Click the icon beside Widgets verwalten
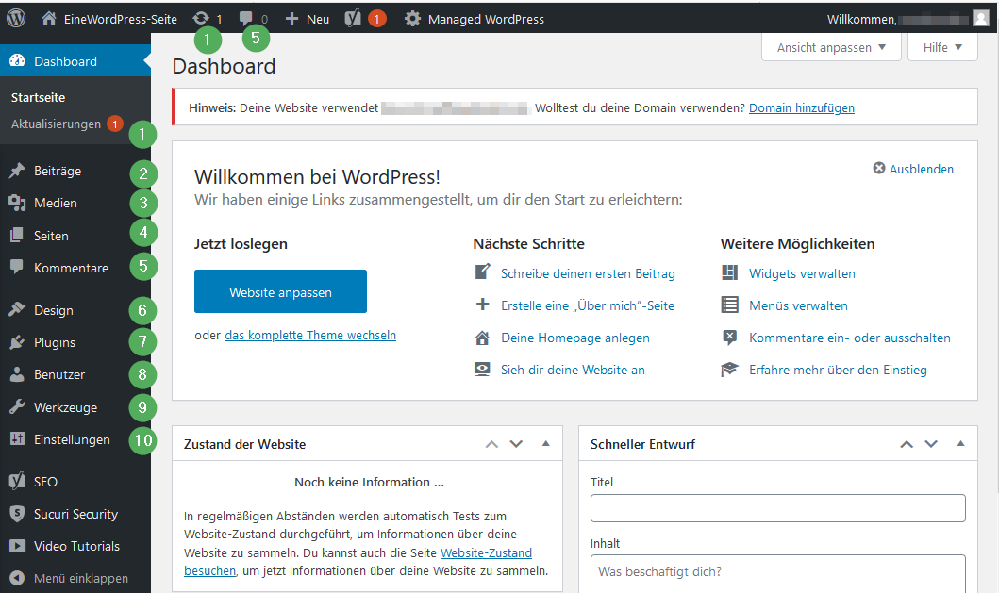 tap(729, 273)
